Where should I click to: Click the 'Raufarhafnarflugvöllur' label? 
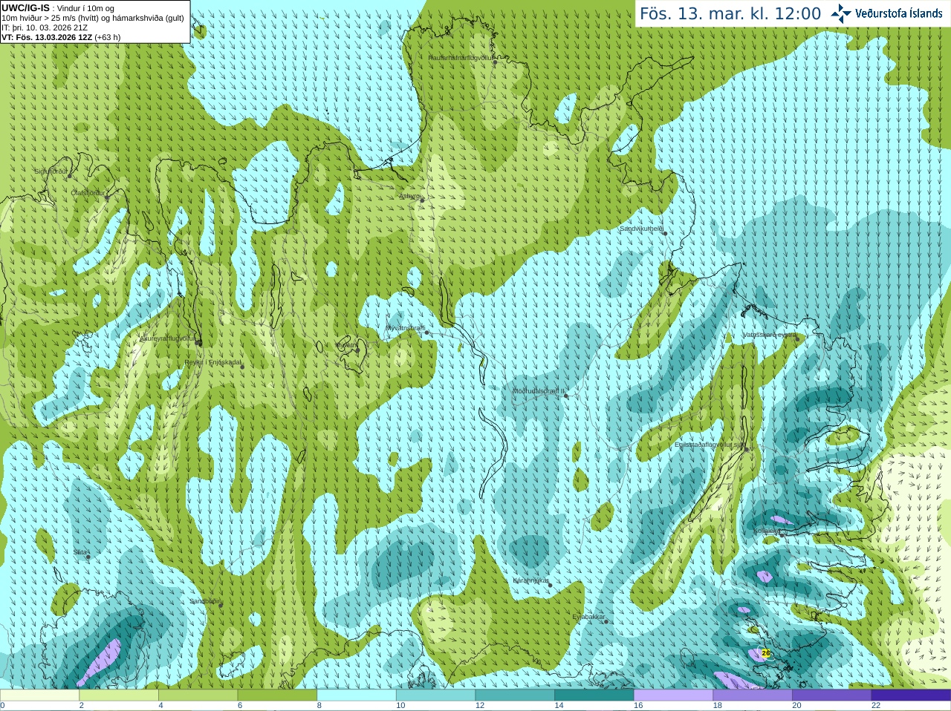[x=461, y=57]
